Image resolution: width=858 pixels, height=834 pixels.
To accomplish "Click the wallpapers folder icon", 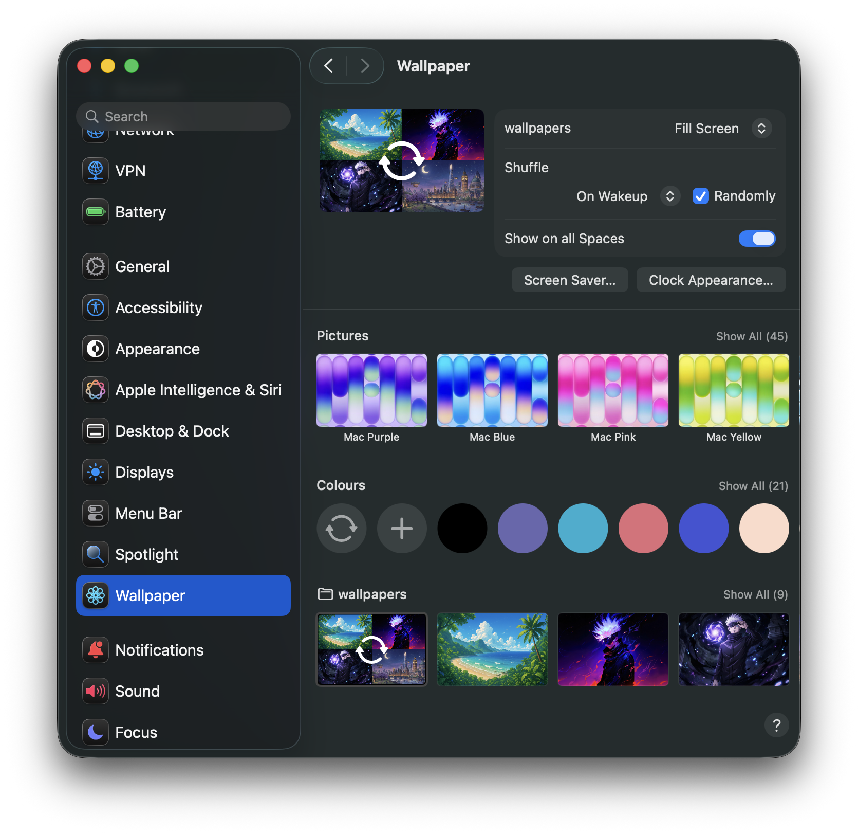I will 325,594.
